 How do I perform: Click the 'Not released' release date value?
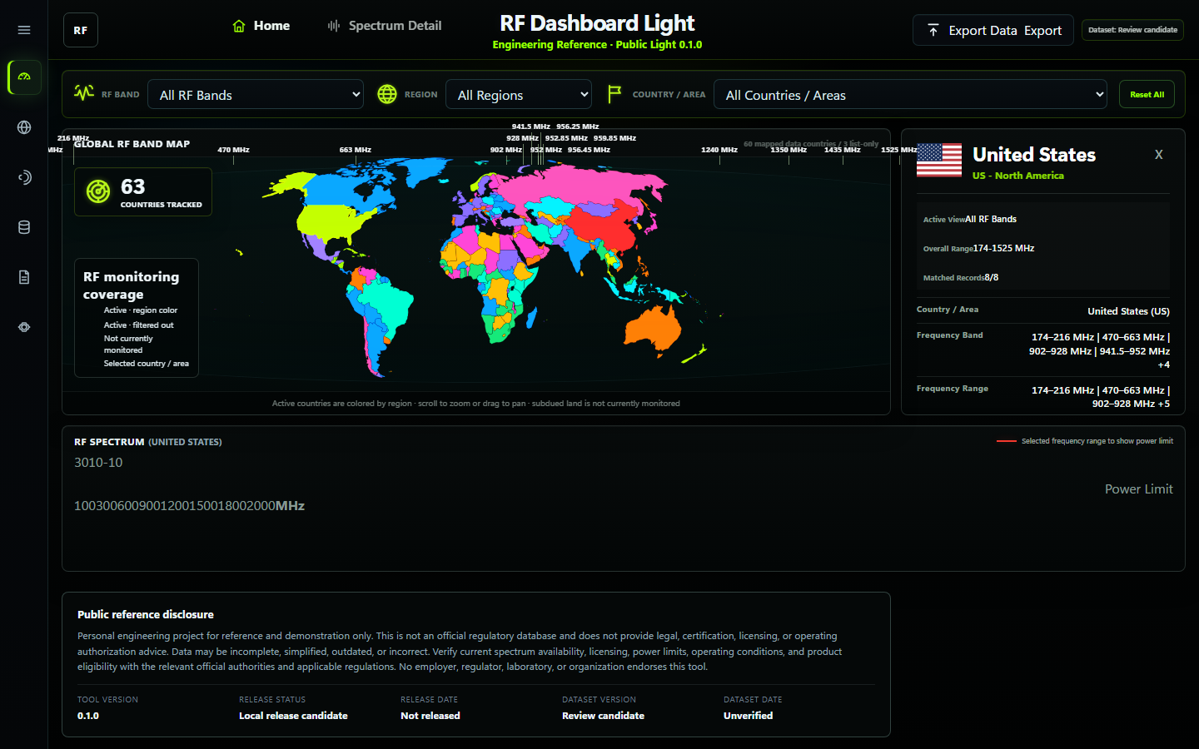(x=430, y=716)
